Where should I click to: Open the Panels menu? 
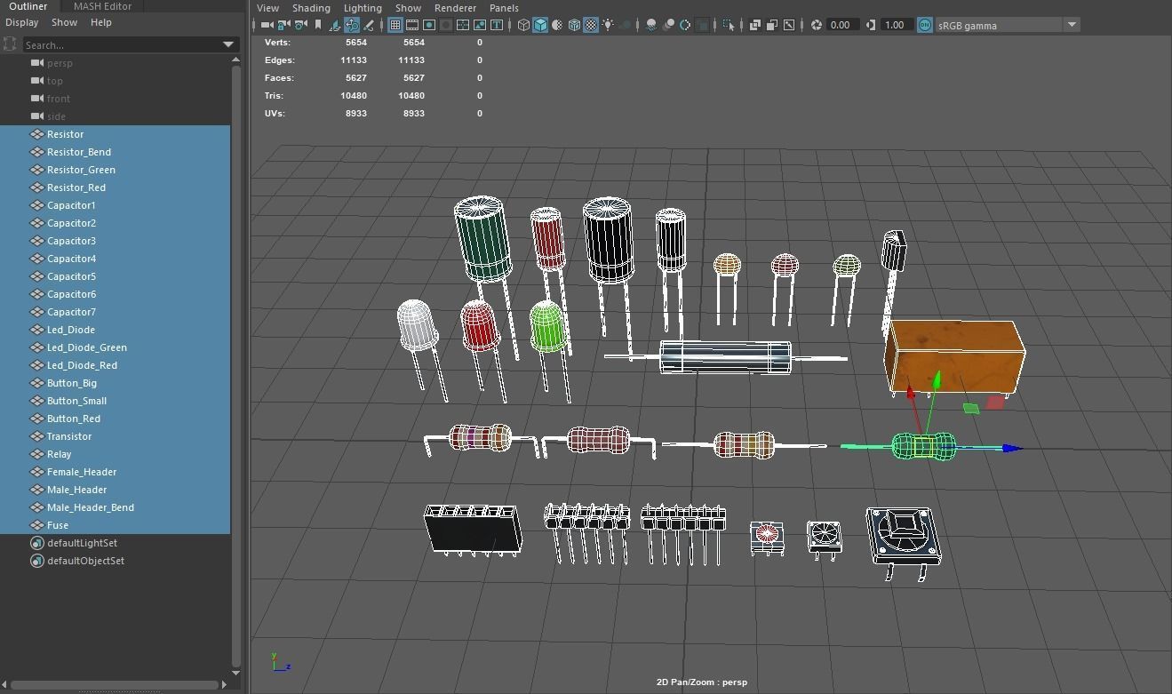[504, 8]
